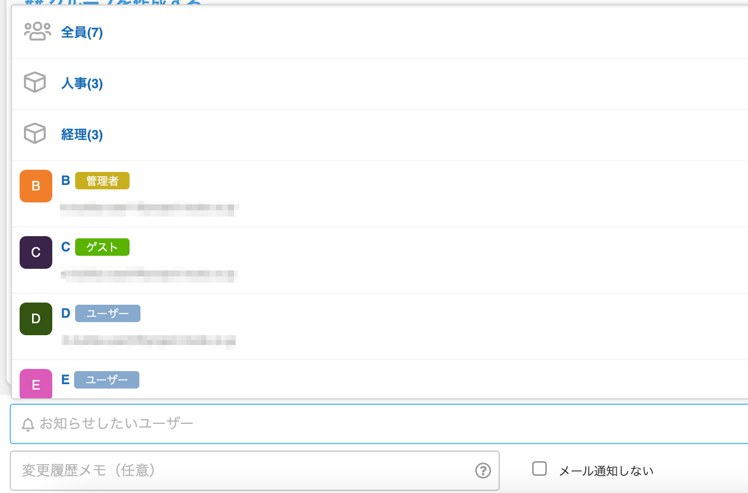The width and height of the screenshot is (748, 493).
Task: Click the pink E user avatar
Action: tap(36, 384)
